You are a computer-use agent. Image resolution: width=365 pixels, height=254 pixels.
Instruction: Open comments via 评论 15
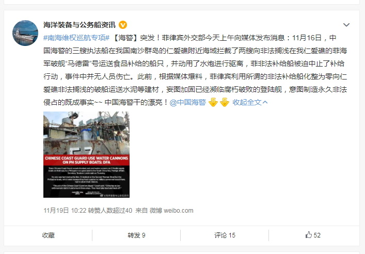(225, 235)
